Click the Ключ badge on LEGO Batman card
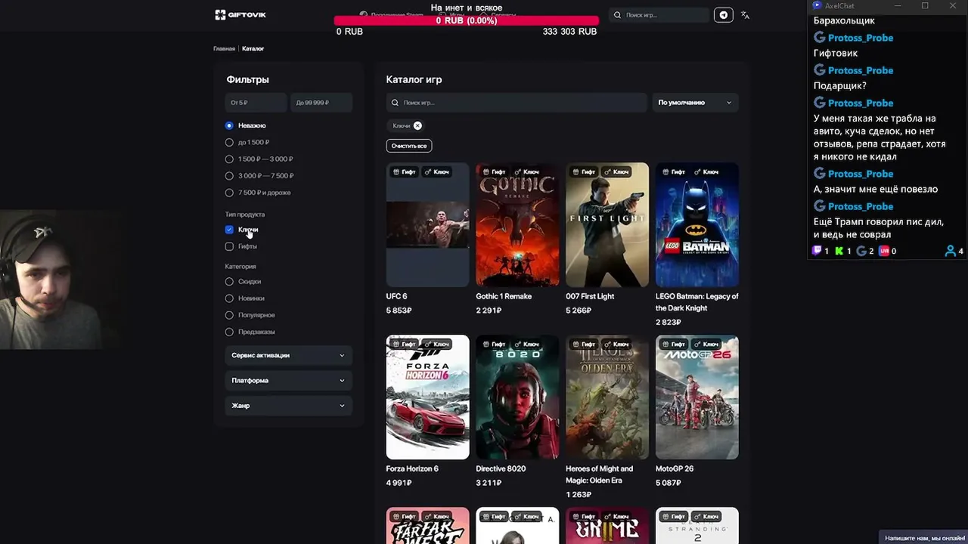This screenshot has width=968, height=544. [x=706, y=172]
